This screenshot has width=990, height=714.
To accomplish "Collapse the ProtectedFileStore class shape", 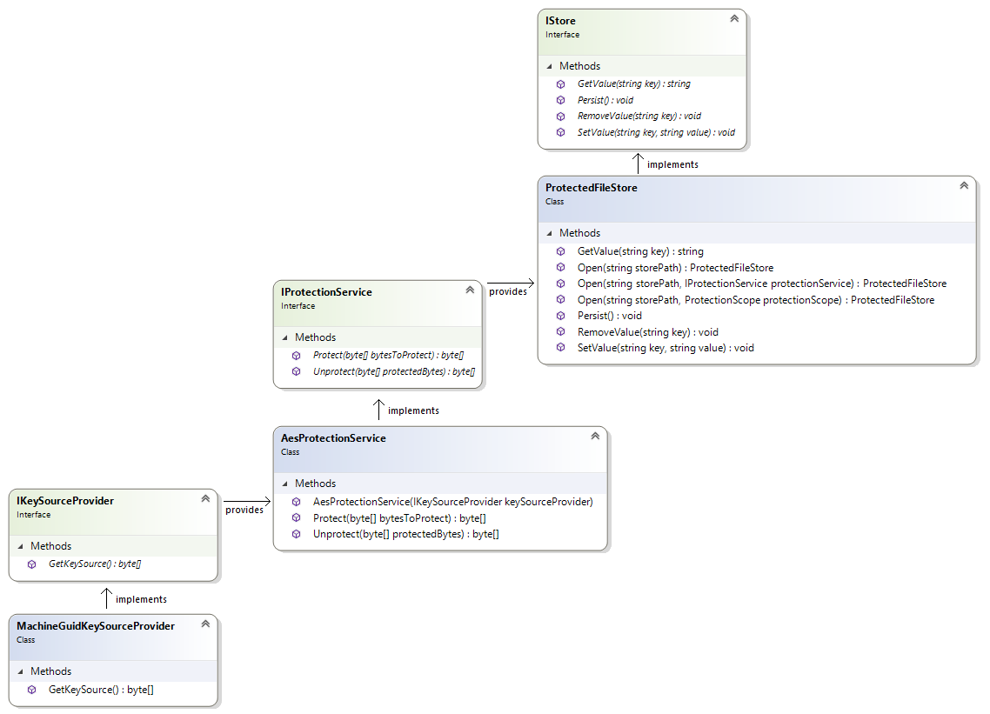I will [x=963, y=185].
